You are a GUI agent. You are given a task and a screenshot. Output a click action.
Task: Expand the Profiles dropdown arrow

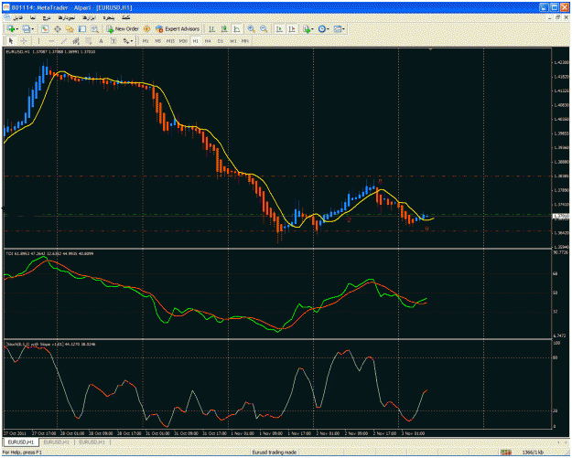33,29
